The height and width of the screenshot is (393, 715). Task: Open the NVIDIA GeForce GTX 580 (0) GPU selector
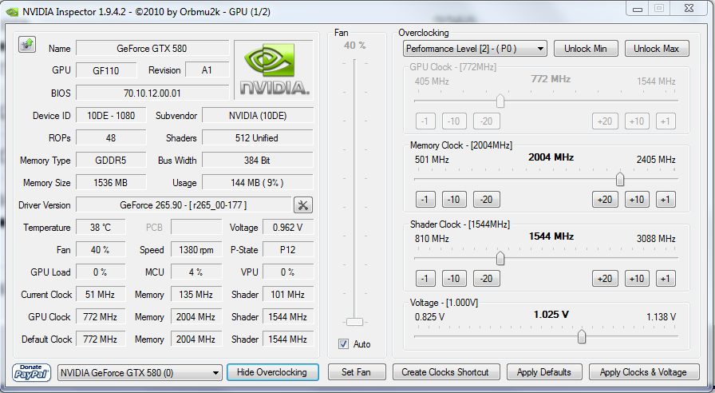(x=140, y=372)
